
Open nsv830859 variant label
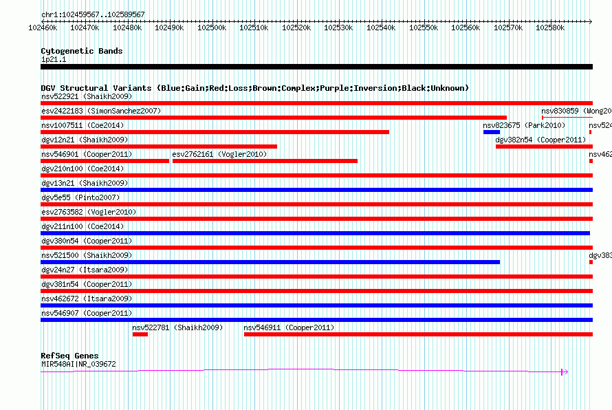coord(576,111)
